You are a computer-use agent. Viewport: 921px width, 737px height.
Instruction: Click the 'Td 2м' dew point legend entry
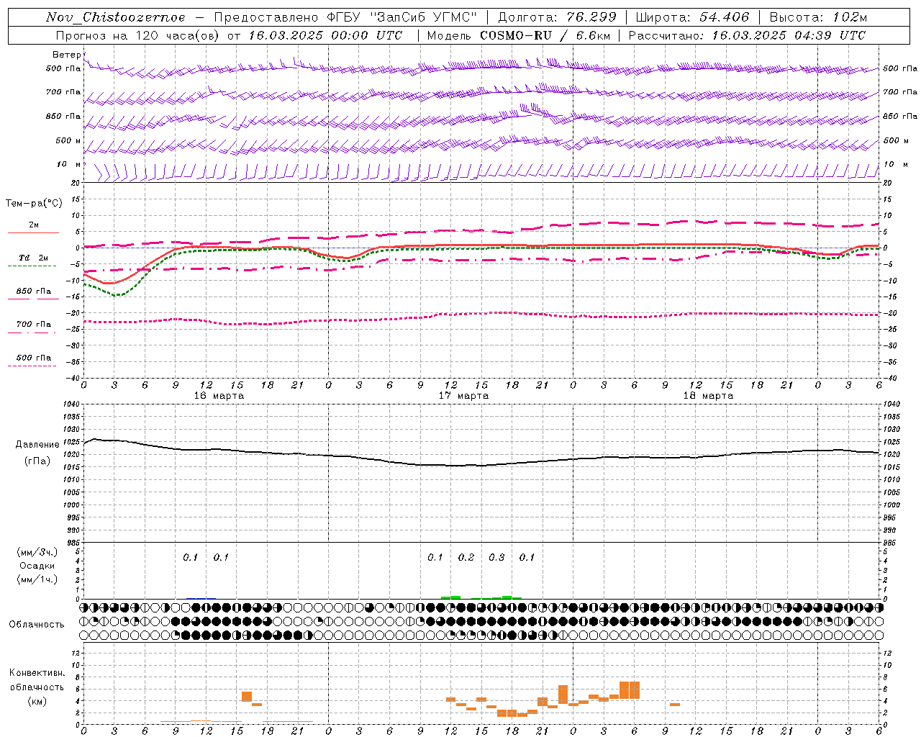pos(33,258)
